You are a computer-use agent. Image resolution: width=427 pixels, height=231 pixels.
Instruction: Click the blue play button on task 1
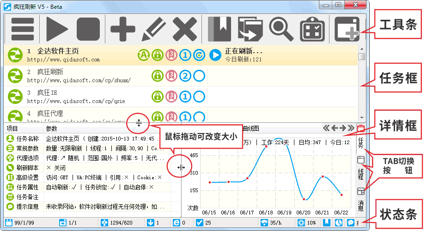tap(215, 55)
